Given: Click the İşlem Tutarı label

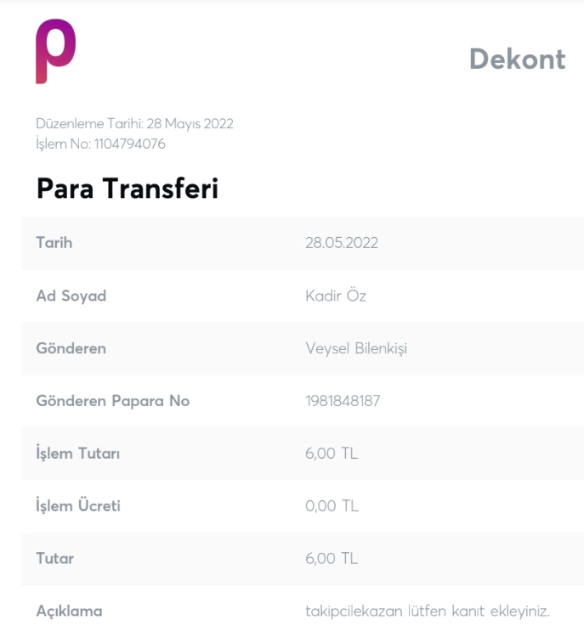Looking at the screenshot, I should [x=78, y=454].
